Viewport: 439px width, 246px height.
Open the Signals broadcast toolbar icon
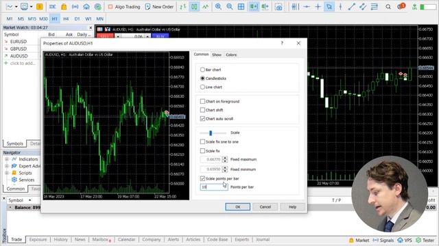point(75,6)
